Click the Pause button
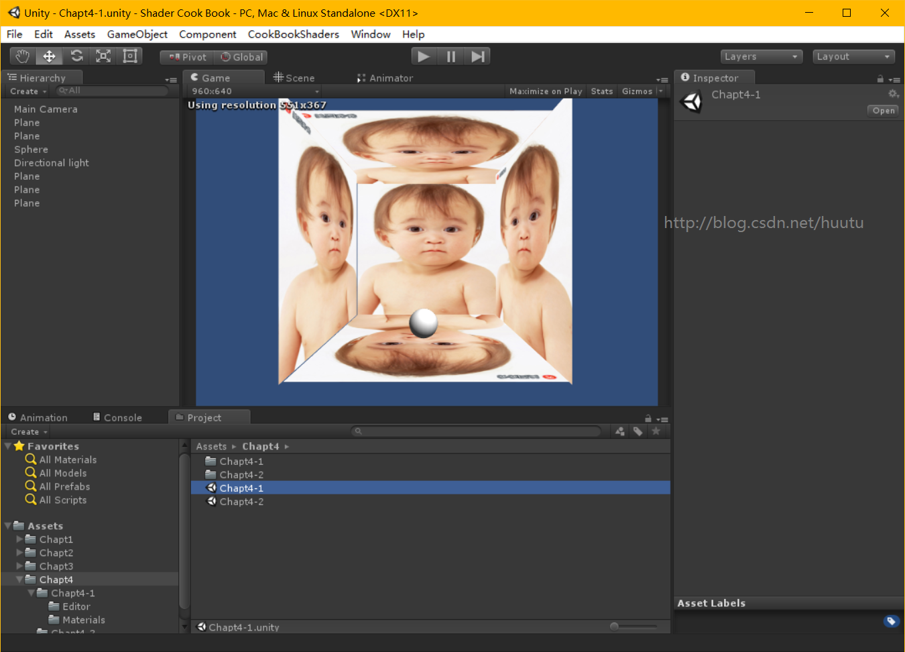Screen dimensions: 905x652 pyautogui.click(x=450, y=57)
